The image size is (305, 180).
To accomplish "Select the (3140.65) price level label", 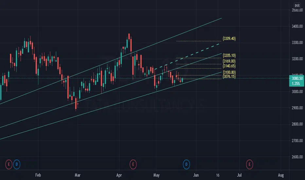I will tap(229, 66).
